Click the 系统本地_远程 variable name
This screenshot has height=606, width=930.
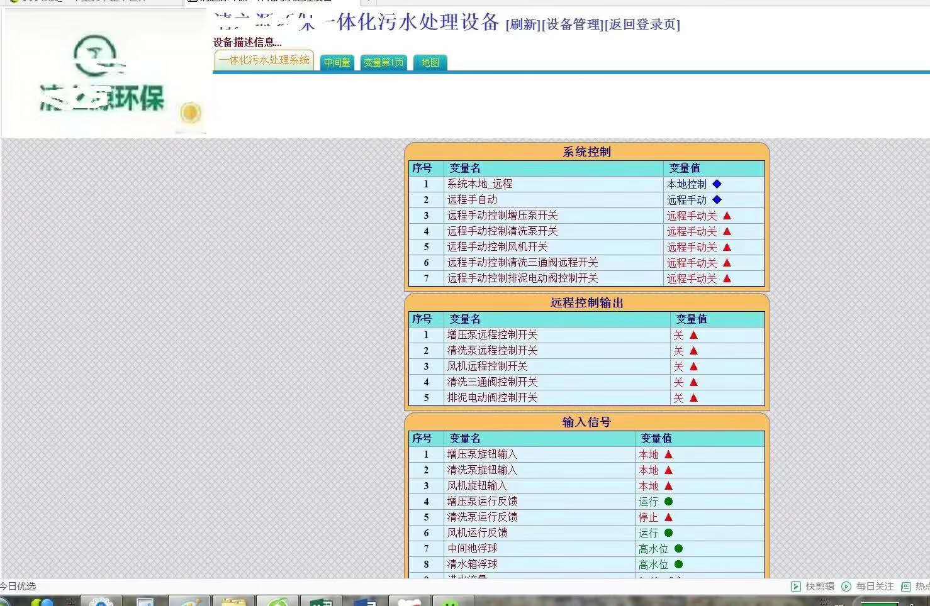pos(480,184)
